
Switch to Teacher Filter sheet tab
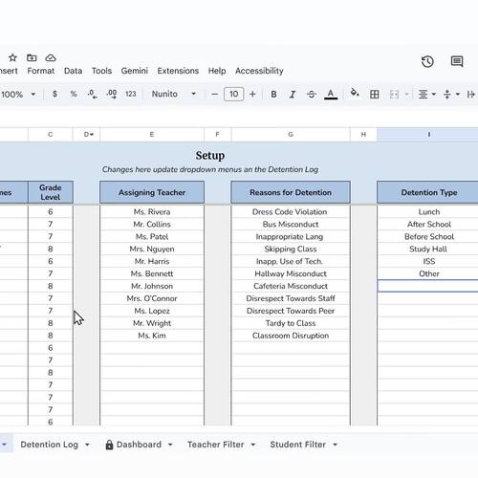216,445
